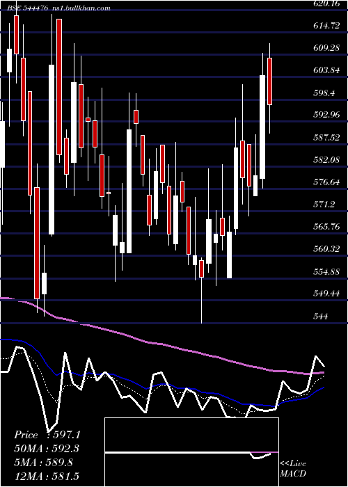Select the 582.08 price axis label

click(326, 159)
